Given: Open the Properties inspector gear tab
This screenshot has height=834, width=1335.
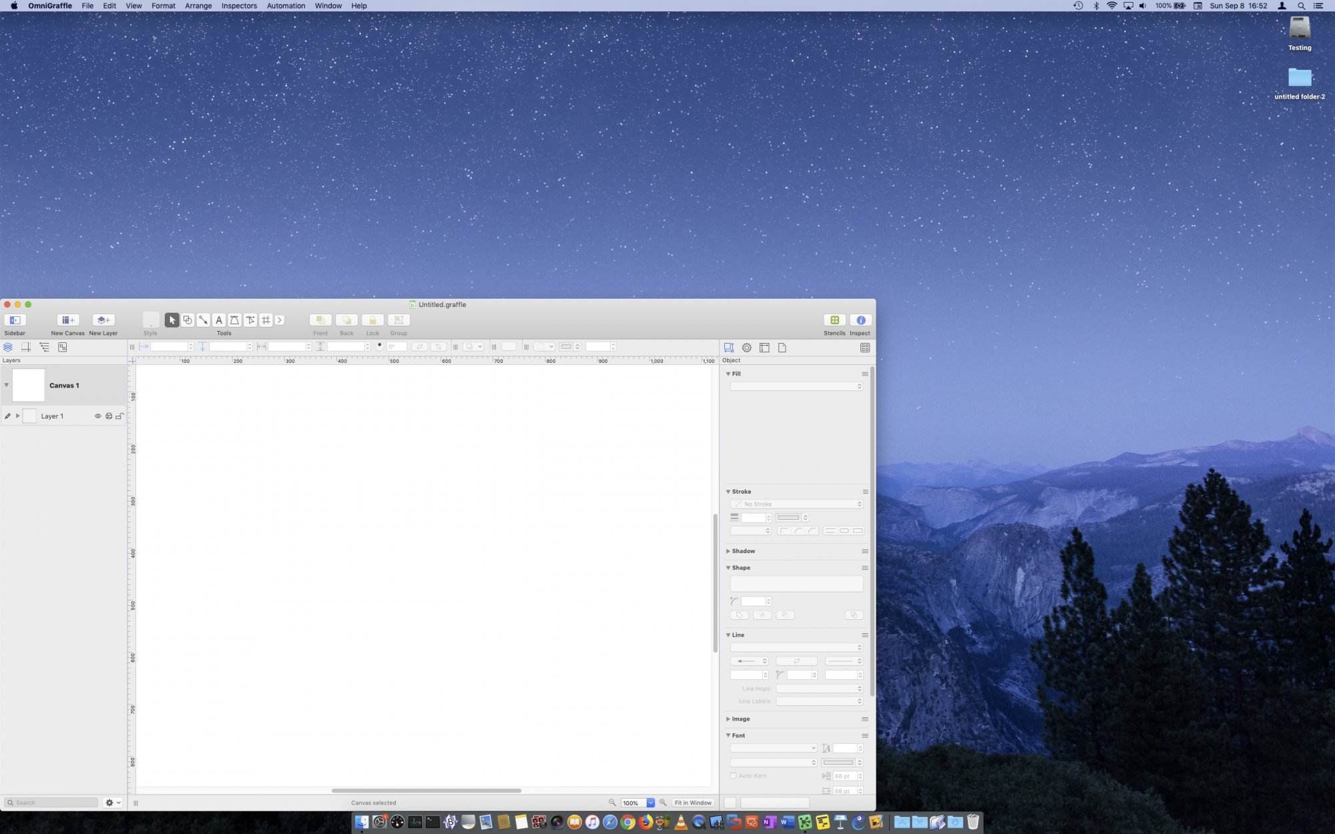Looking at the screenshot, I should (747, 348).
